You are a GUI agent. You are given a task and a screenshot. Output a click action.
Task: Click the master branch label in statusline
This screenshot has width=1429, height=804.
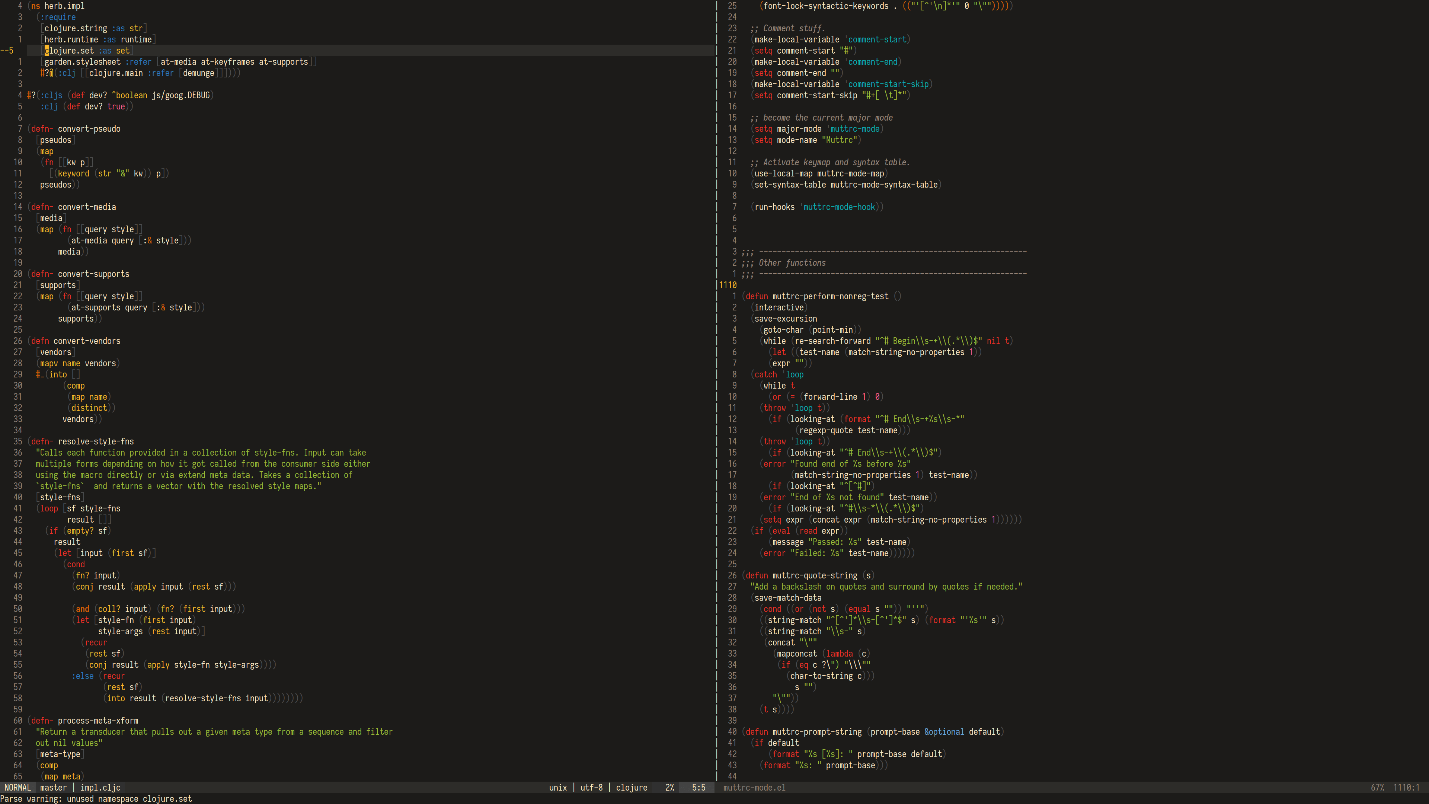pos(53,787)
